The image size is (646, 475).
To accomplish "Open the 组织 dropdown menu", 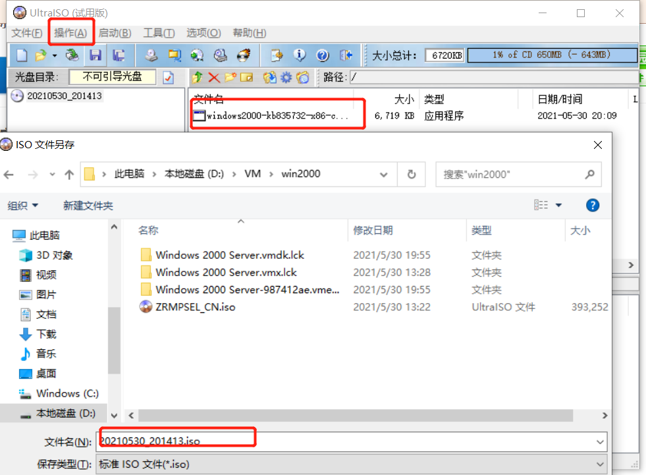I will 22,206.
